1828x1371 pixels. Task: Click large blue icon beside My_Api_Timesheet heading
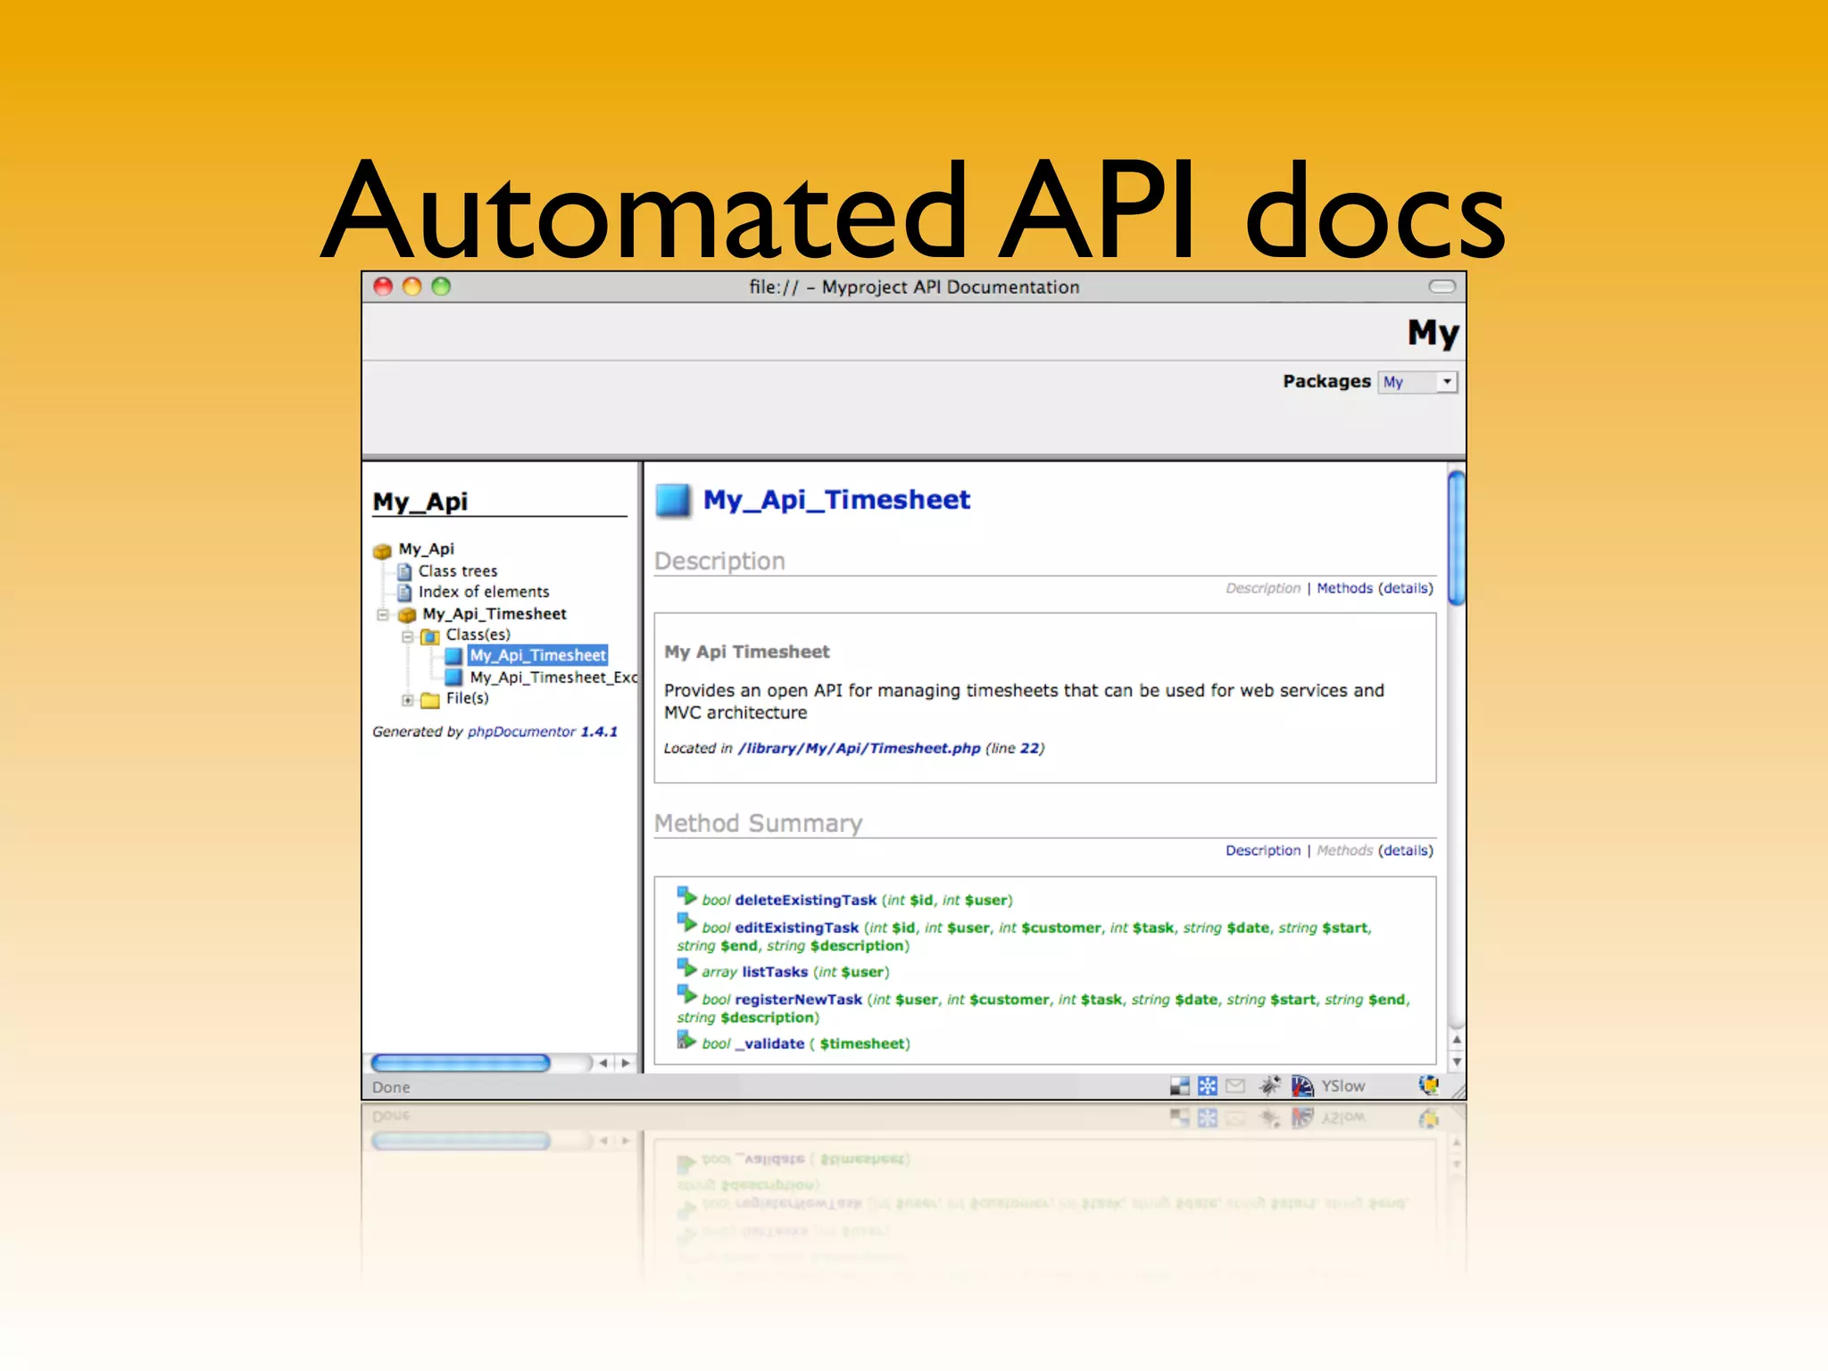point(673,500)
